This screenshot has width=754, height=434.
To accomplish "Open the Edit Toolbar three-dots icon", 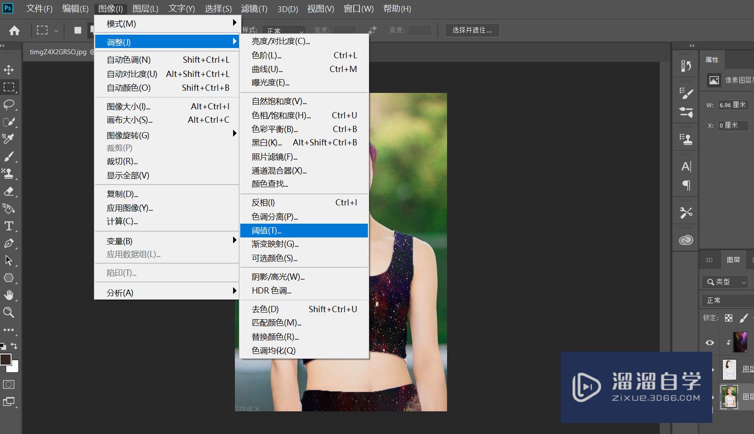I will tap(8, 330).
